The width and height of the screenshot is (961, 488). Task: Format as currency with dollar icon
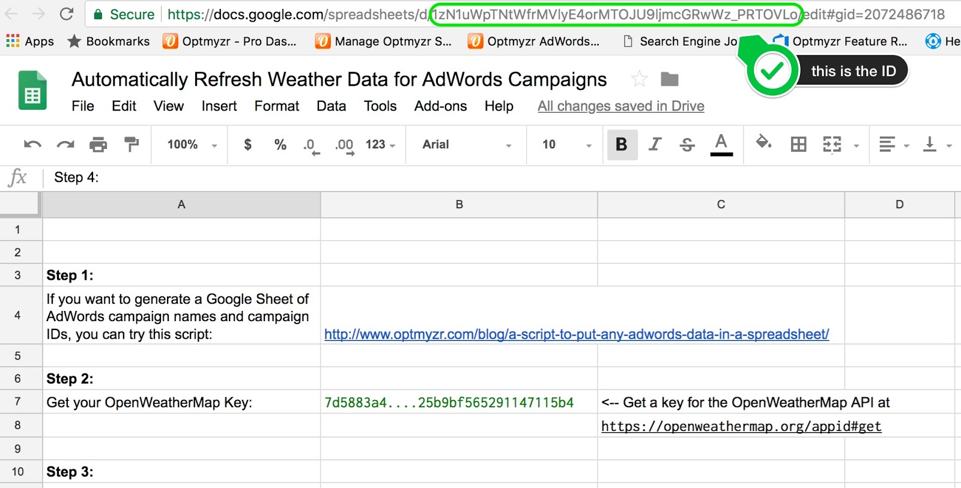point(247,145)
